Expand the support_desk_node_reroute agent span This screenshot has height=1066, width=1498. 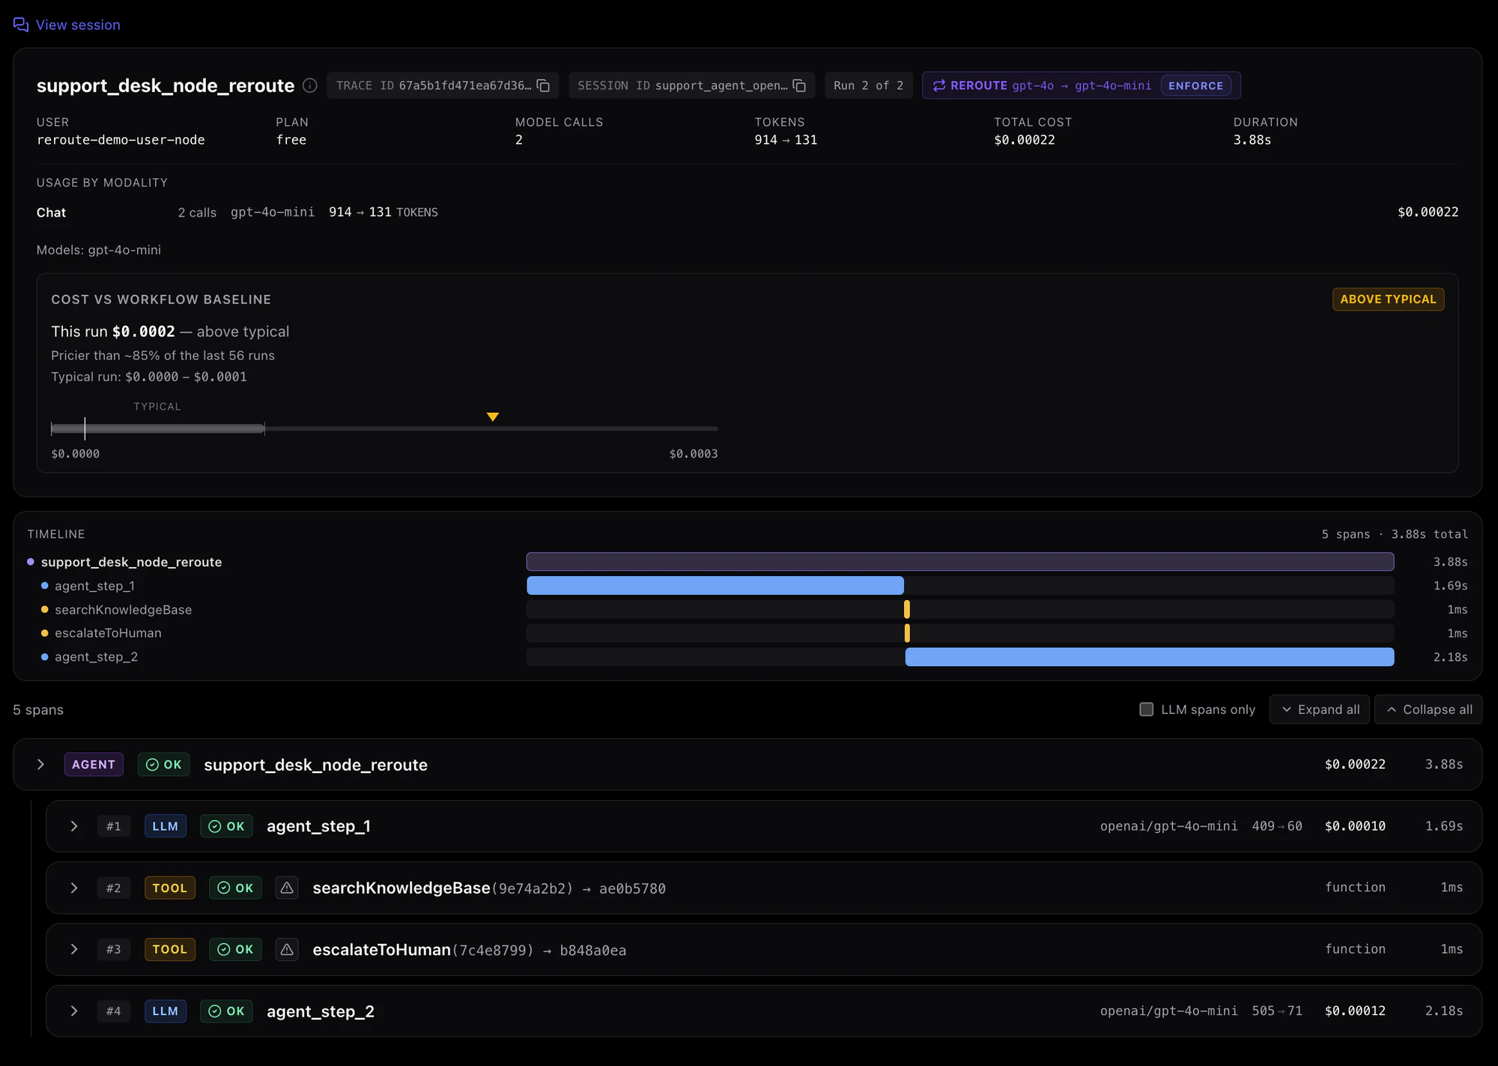40,764
